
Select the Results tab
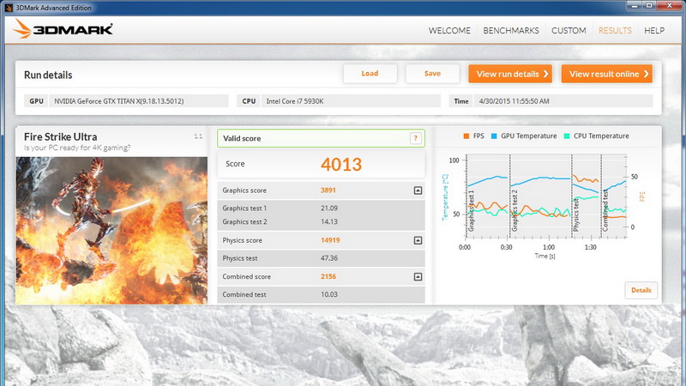click(x=615, y=31)
